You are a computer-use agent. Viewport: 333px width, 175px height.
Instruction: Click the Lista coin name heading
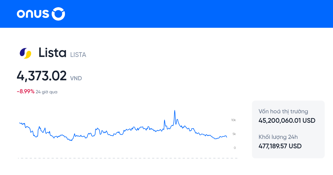coord(52,52)
